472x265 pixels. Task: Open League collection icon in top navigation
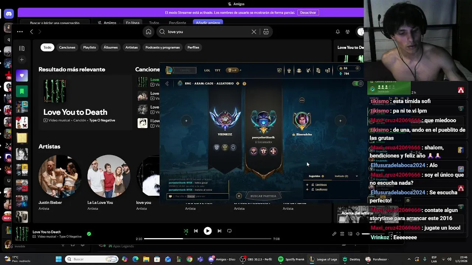299,70
